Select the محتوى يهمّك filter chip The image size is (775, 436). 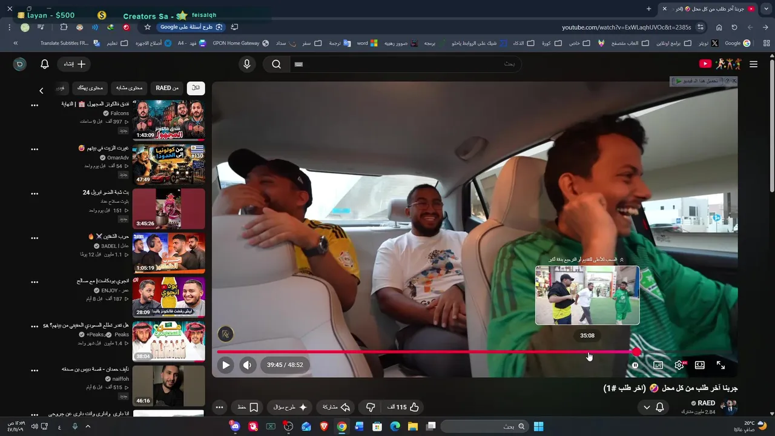[x=90, y=88]
